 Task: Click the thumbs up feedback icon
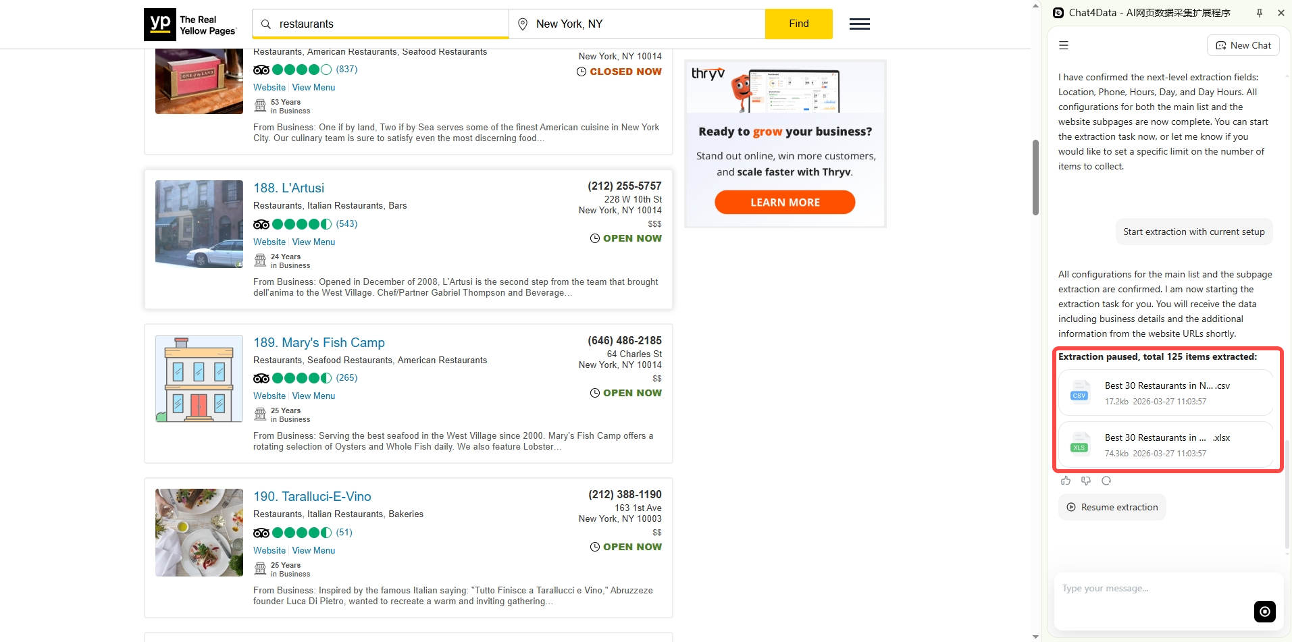click(x=1066, y=481)
